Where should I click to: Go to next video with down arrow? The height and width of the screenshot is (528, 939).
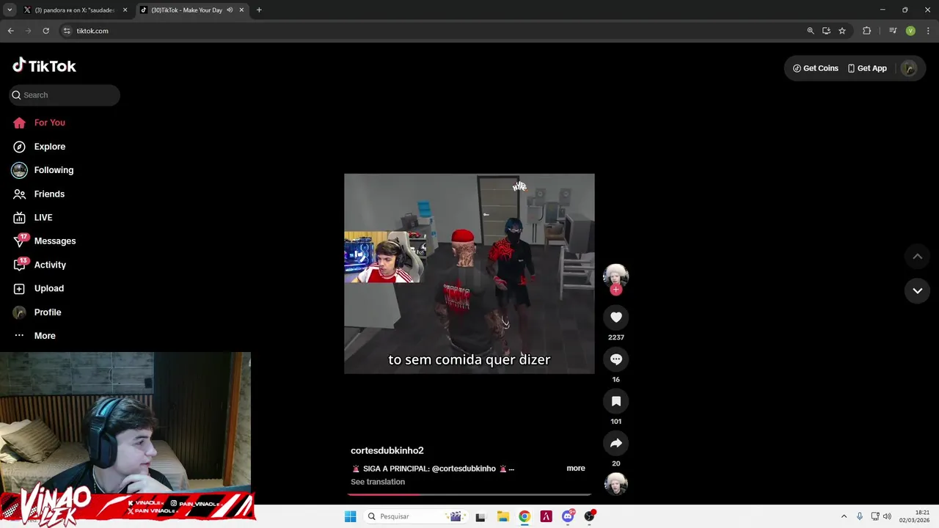click(x=917, y=290)
